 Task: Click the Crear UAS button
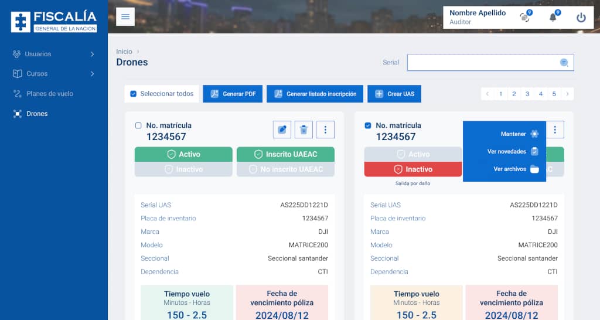point(395,94)
